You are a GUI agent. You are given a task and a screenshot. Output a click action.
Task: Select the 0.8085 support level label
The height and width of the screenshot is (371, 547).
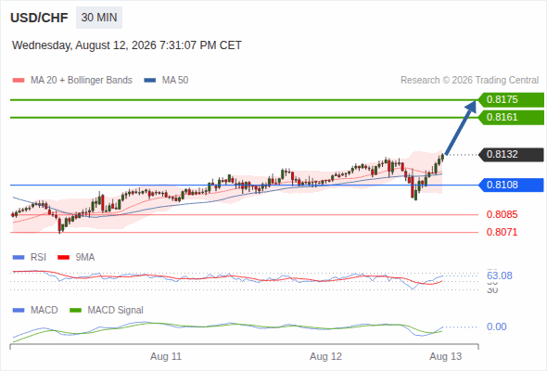(x=502, y=214)
